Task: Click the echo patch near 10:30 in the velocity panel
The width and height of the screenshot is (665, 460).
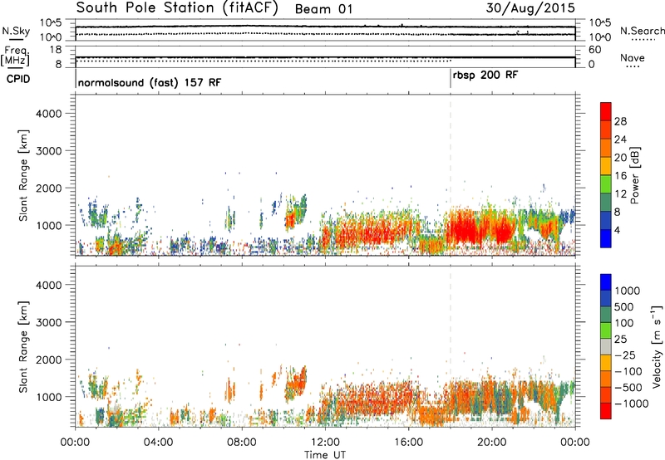Action: click(297, 384)
